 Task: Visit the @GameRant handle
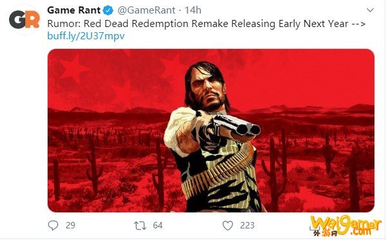click(146, 10)
